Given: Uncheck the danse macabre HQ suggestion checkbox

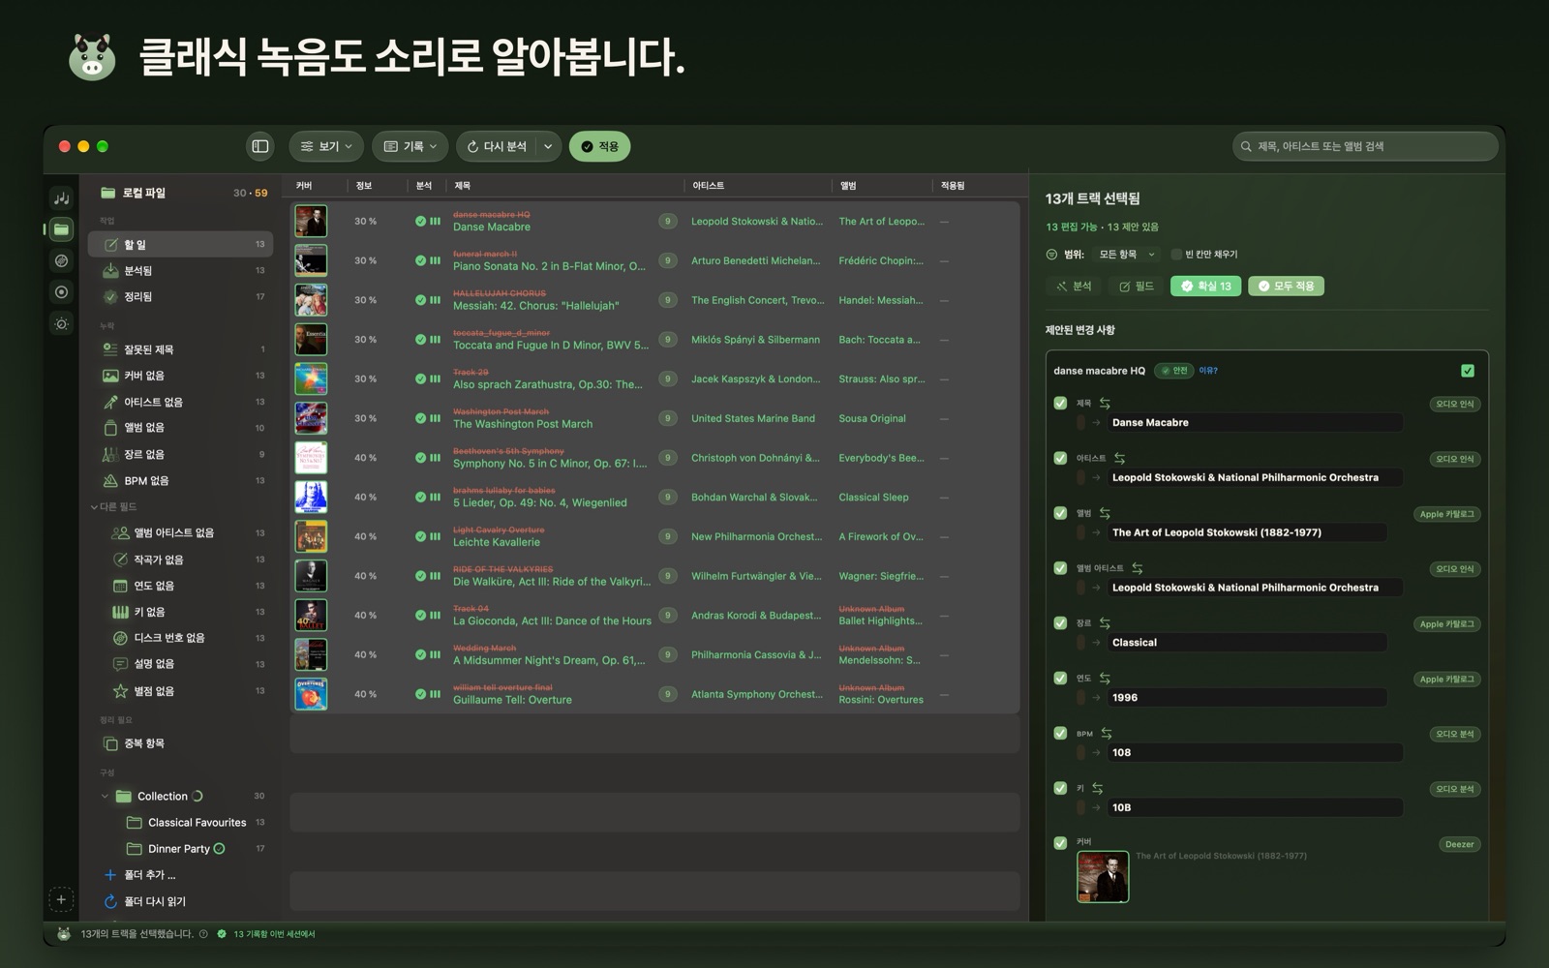Looking at the screenshot, I should pyautogui.click(x=1468, y=371).
